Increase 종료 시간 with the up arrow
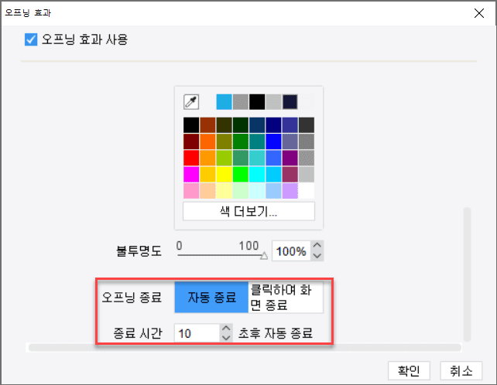The image size is (497, 385). [226, 329]
